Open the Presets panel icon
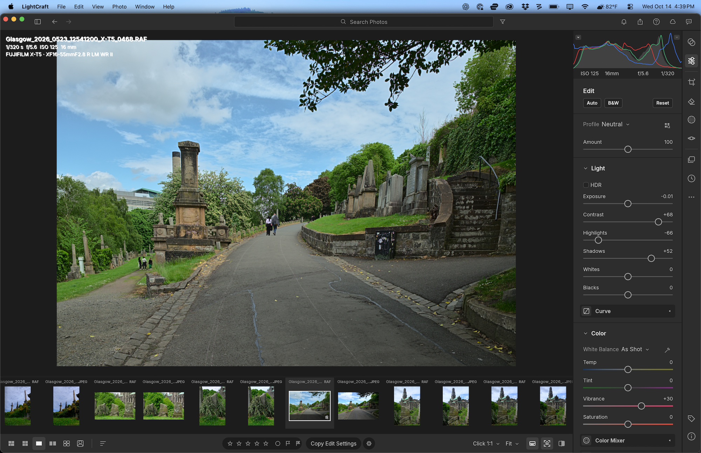701x453 pixels. [691, 42]
